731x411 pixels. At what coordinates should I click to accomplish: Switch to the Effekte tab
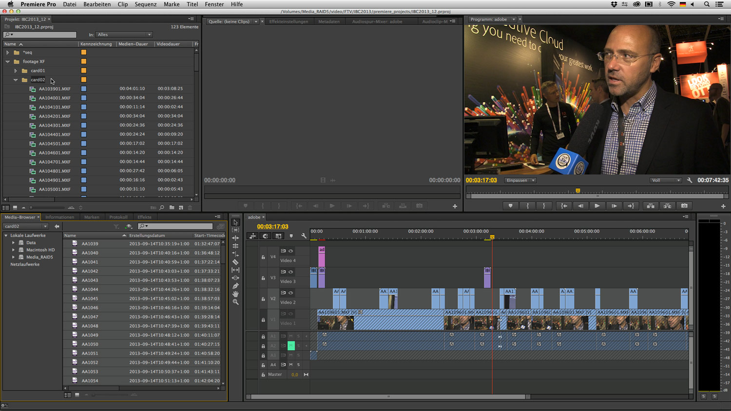pos(144,217)
